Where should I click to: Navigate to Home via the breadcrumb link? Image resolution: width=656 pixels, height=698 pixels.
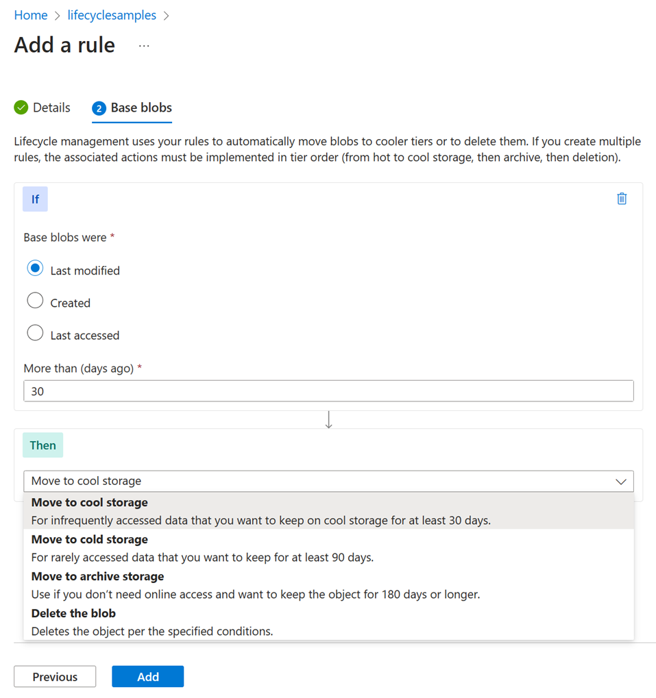[x=31, y=14]
